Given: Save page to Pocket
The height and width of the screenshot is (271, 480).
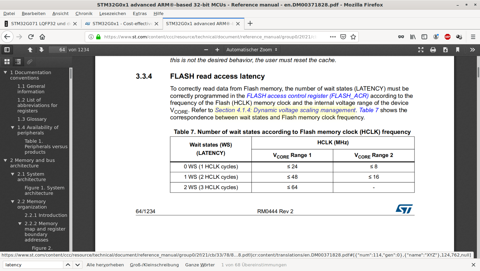Looking at the screenshot, I should [x=343, y=37].
